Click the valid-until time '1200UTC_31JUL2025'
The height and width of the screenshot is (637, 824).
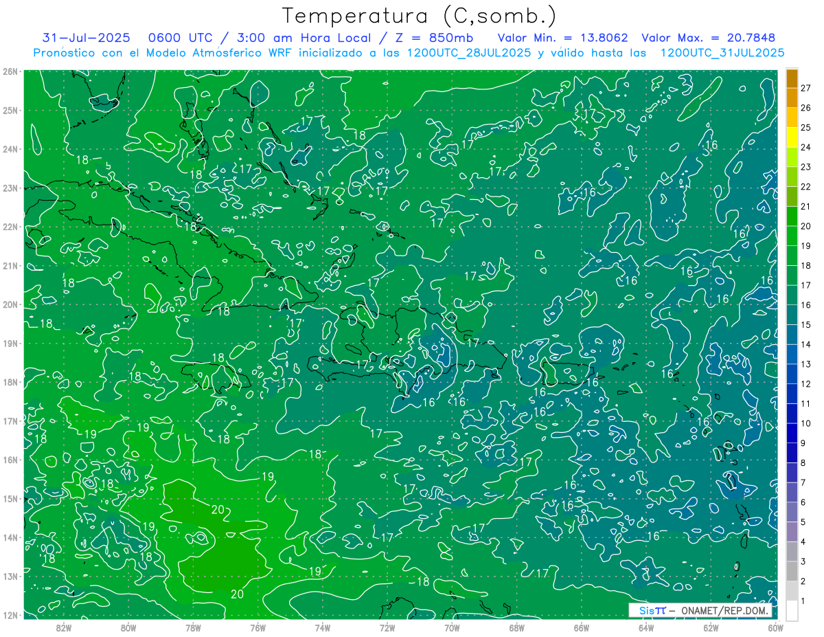click(x=722, y=53)
